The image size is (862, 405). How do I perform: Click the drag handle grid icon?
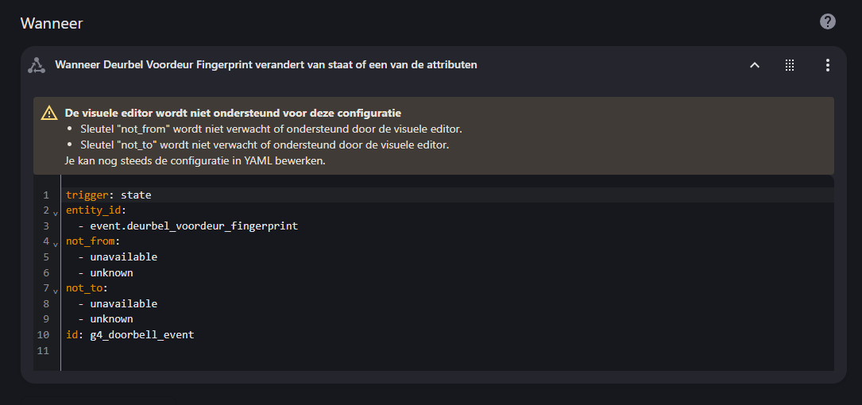(790, 65)
